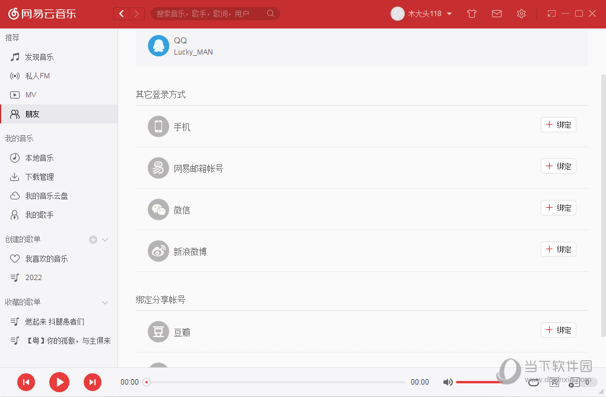Open the skin theme shirt icon
The image size is (606, 397).
[x=471, y=14]
